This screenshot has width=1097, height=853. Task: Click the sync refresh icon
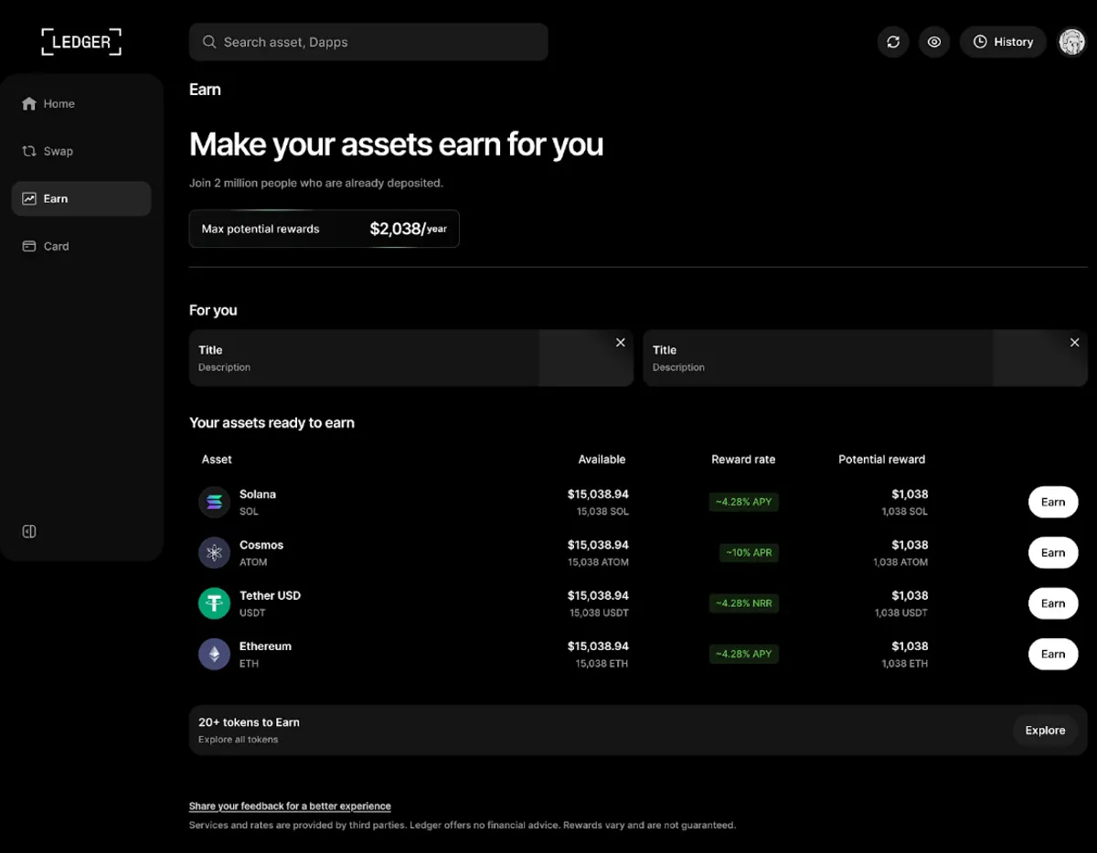click(893, 42)
